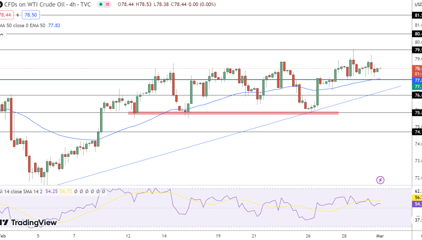Image resolution: width=422 pixels, height=240 pixels.
Task: Click date label 28 on time axis
Action: click(x=344, y=236)
